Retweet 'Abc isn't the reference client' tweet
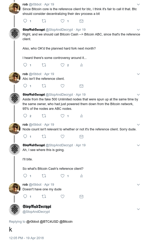Screen dimensions: 149x242 point(44,86)
